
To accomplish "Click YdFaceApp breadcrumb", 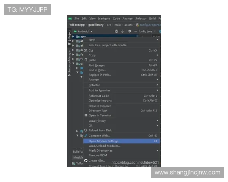I will click(x=77, y=25).
